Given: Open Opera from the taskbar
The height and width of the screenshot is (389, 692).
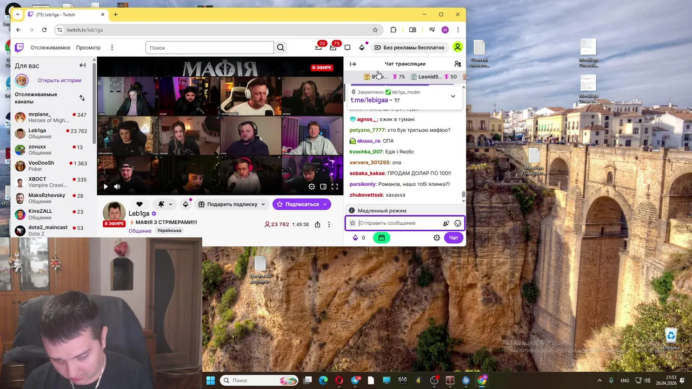Looking at the screenshot, I should [339, 380].
